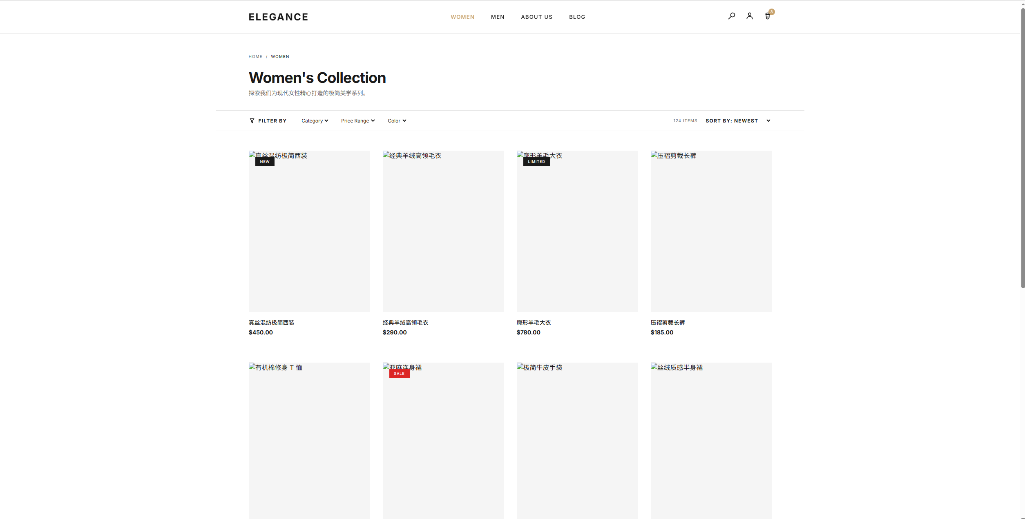Screen dimensions: 1025x519
Task: Click the filter funnel icon
Action: (x=252, y=121)
